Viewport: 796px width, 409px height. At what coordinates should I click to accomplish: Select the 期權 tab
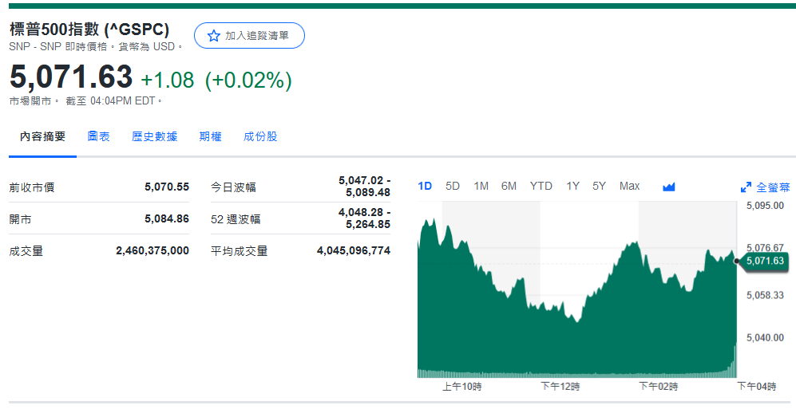210,136
